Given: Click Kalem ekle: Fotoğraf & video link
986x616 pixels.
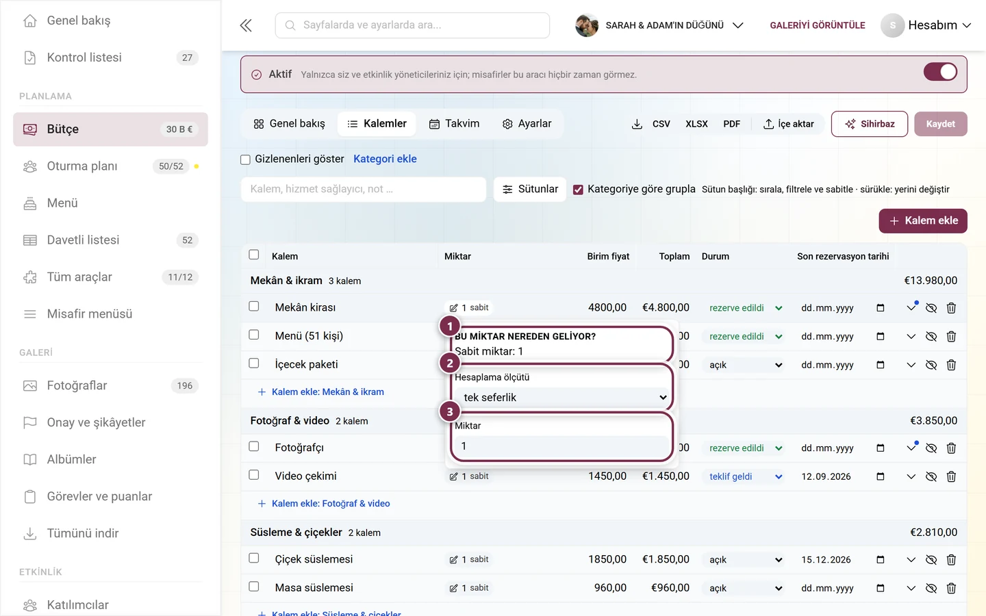Looking at the screenshot, I should (x=324, y=504).
